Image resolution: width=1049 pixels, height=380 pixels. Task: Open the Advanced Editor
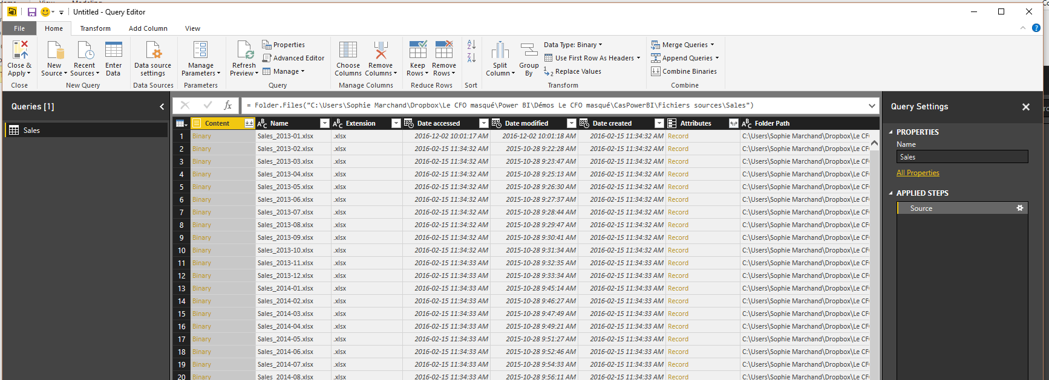tap(293, 58)
